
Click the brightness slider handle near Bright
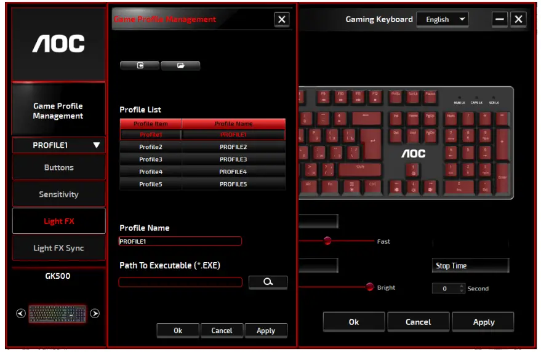[x=369, y=287]
